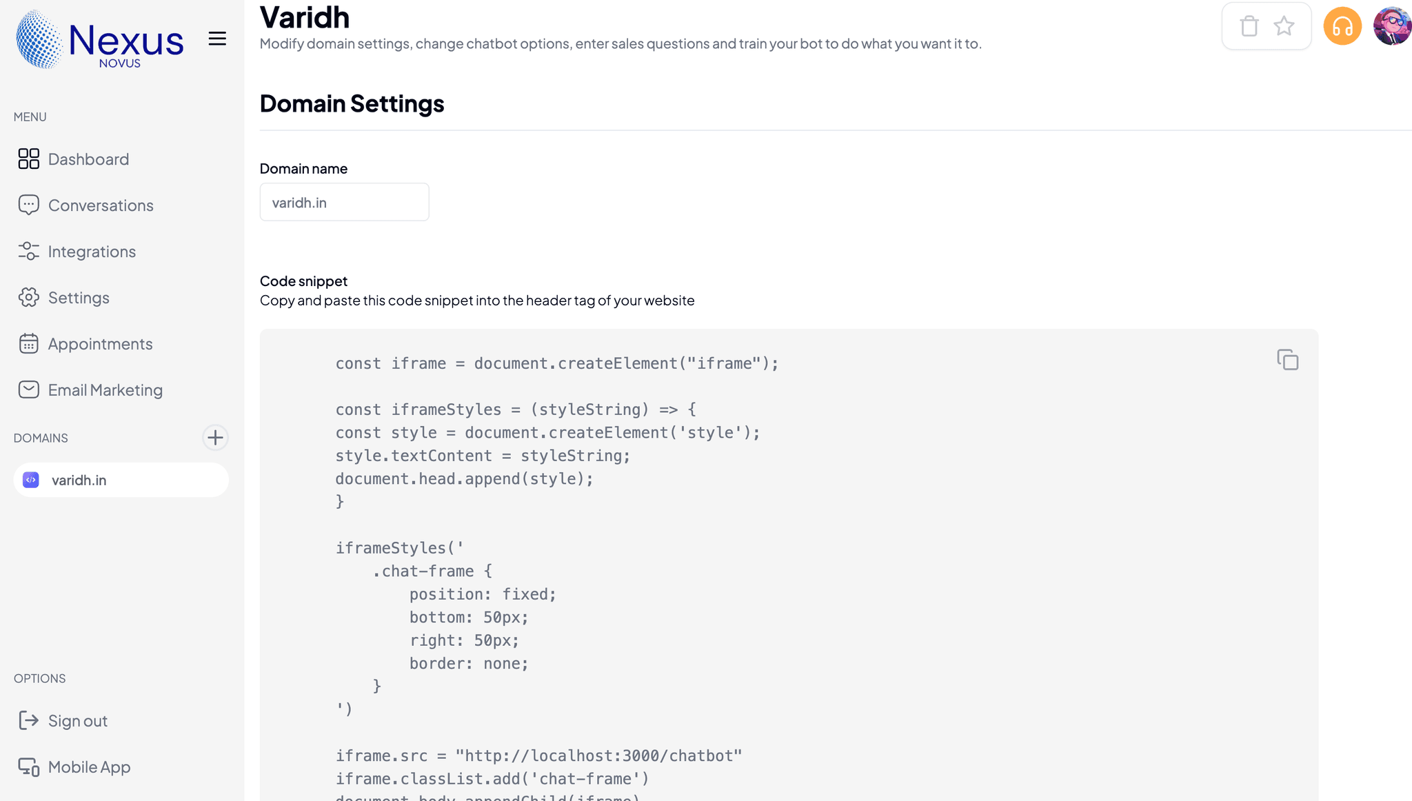1412x801 pixels.
Task: Click the Nexus Novus logo
Action: point(99,40)
